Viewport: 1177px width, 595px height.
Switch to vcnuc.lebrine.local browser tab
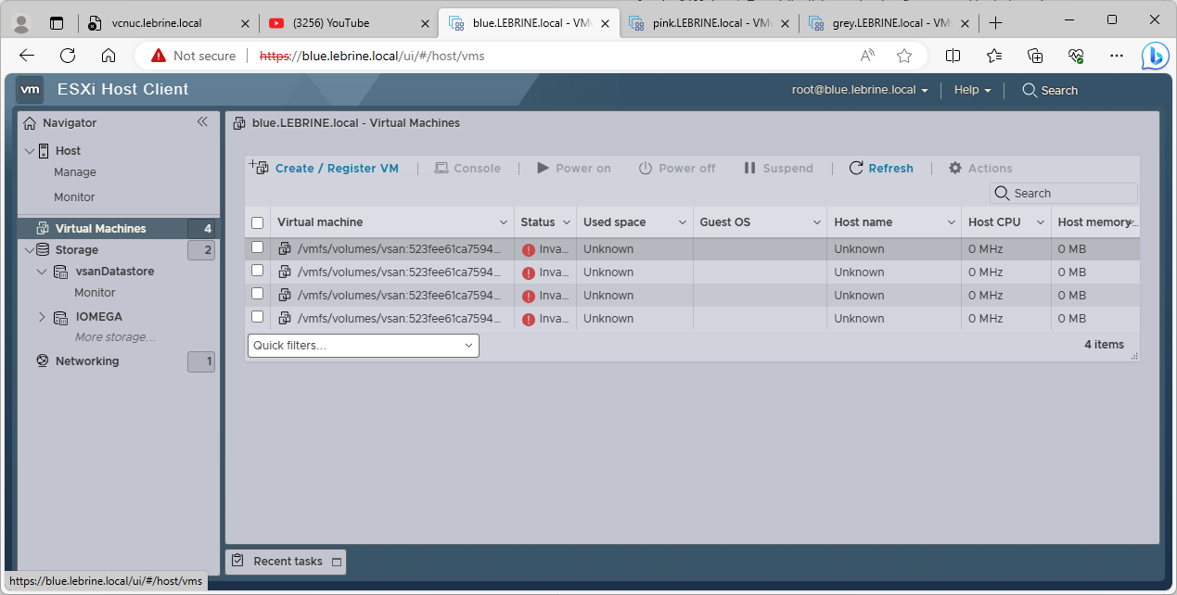tap(168, 22)
